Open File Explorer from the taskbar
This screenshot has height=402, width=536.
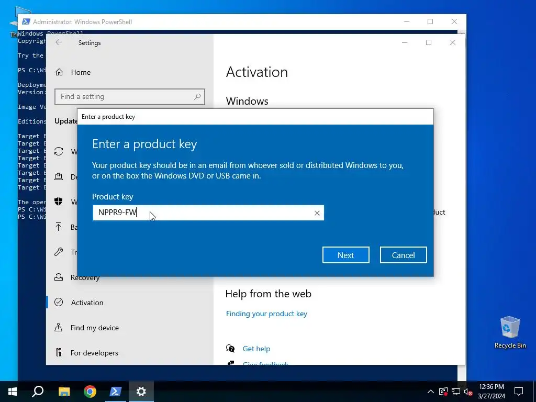coord(64,392)
